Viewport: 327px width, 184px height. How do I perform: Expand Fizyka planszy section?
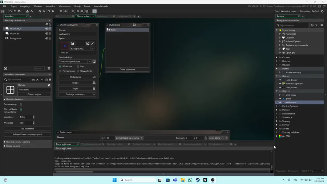[27, 146]
